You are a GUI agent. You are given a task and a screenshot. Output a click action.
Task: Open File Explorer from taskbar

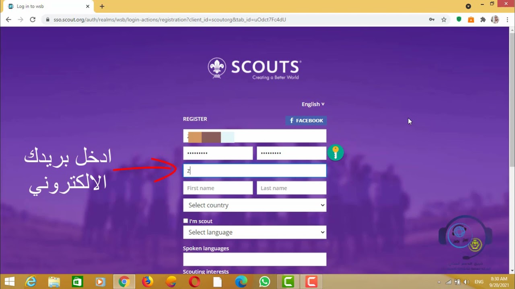[x=54, y=282]
